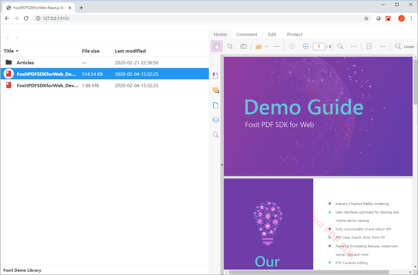The width and height of the screenshot is (418, 275).
Task: Switch to the Comment ribbon tab
Action: (x=247, y=34)
